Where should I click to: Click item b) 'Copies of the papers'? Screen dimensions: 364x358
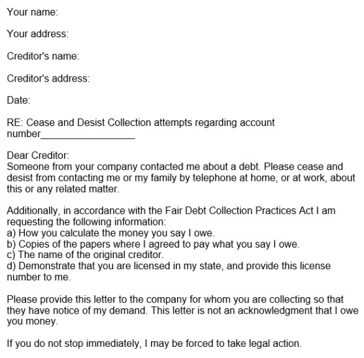(153, 244)
